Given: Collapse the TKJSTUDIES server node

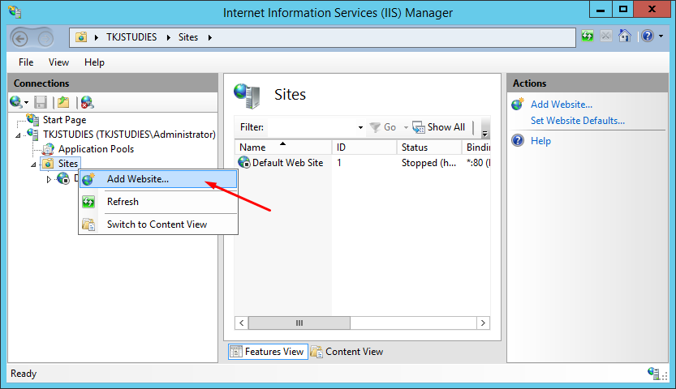Looking at the screenshot, I should click(x=19, y=135).
